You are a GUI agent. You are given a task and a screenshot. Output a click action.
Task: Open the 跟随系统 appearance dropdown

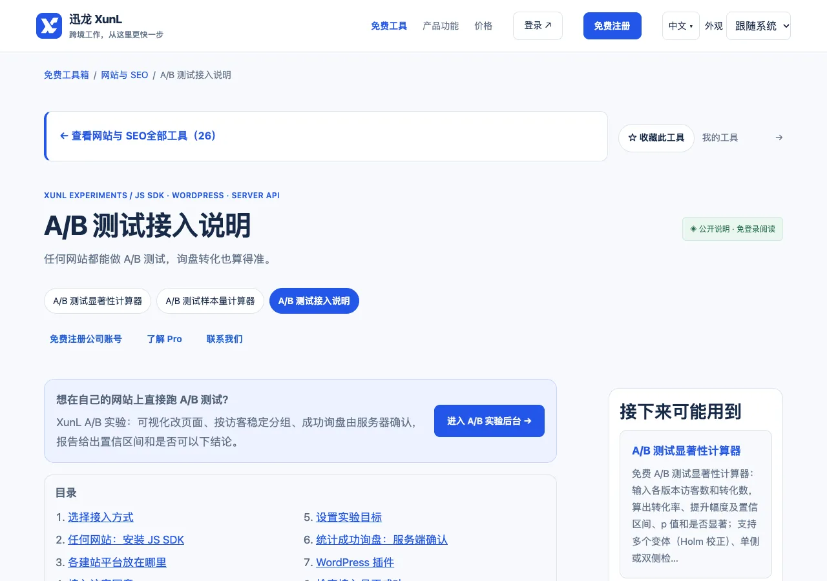click(759, 26)
